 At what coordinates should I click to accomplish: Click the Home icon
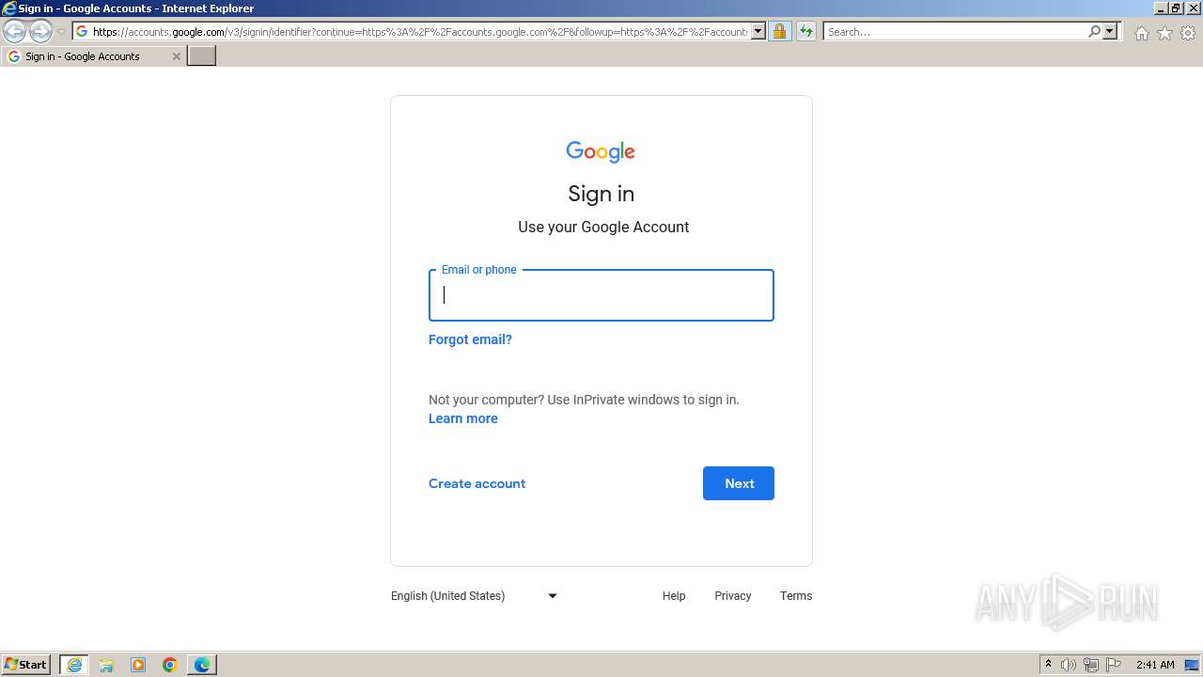pyautogui.click(x=1141, y=33)
